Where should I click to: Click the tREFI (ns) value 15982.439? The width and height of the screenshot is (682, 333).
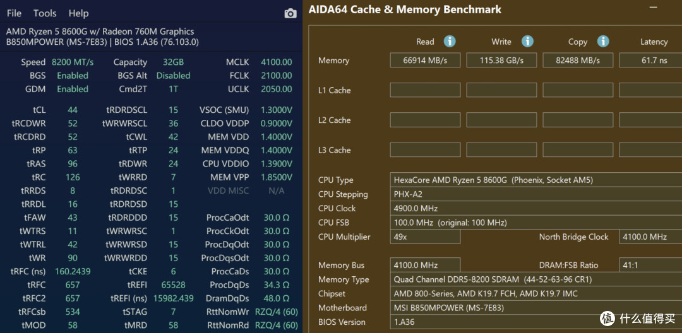[174, 298]
